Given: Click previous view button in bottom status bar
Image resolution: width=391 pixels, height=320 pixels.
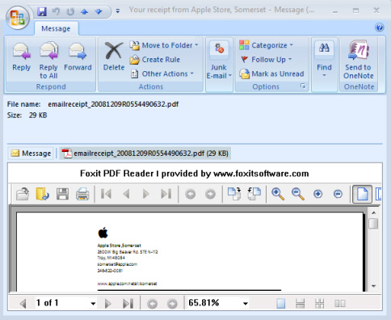Looking at the screenshot, I should (152, 304).
